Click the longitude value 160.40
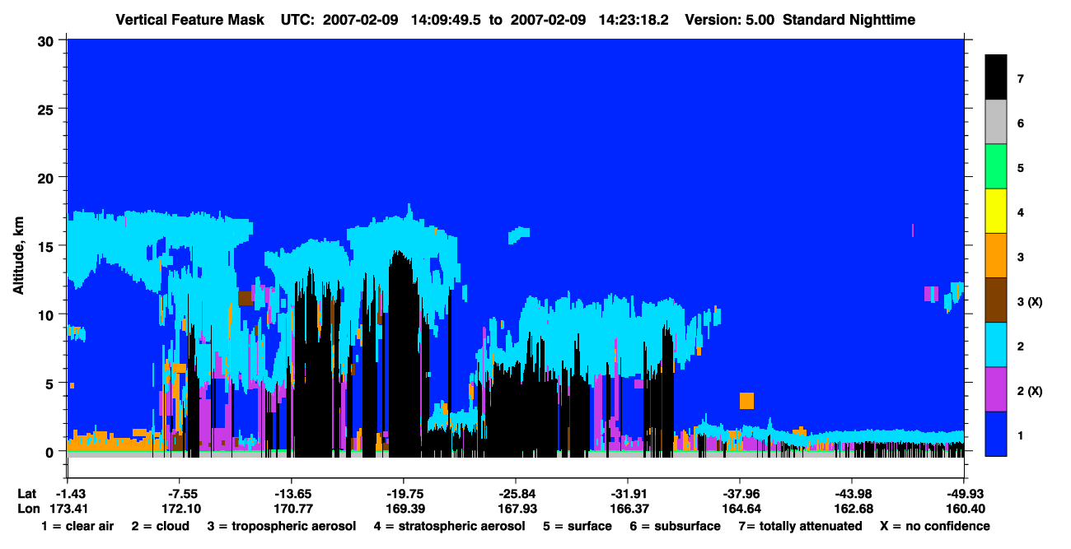The height and width of the screenshot is (549, 1071). [x=964, y=509]
